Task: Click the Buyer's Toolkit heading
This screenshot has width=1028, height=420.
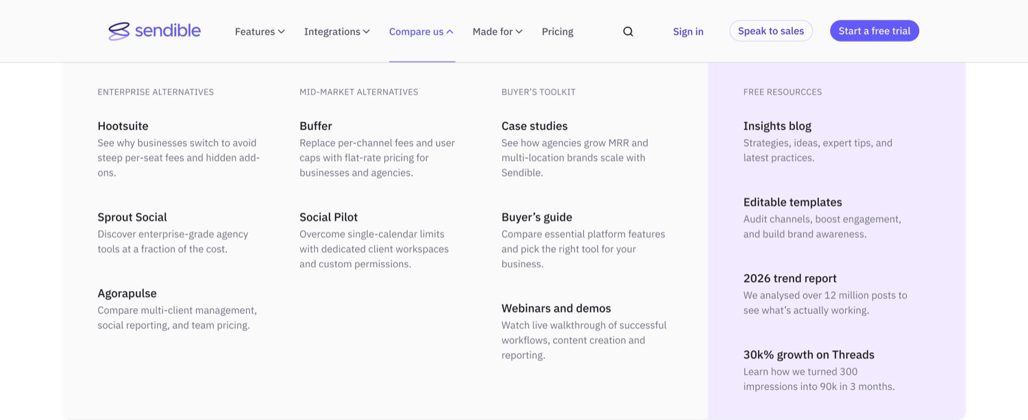Action: tap(538, 92)
